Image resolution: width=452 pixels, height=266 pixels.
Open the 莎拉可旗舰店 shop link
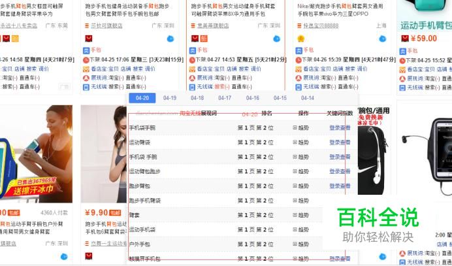tap(106, 26)
